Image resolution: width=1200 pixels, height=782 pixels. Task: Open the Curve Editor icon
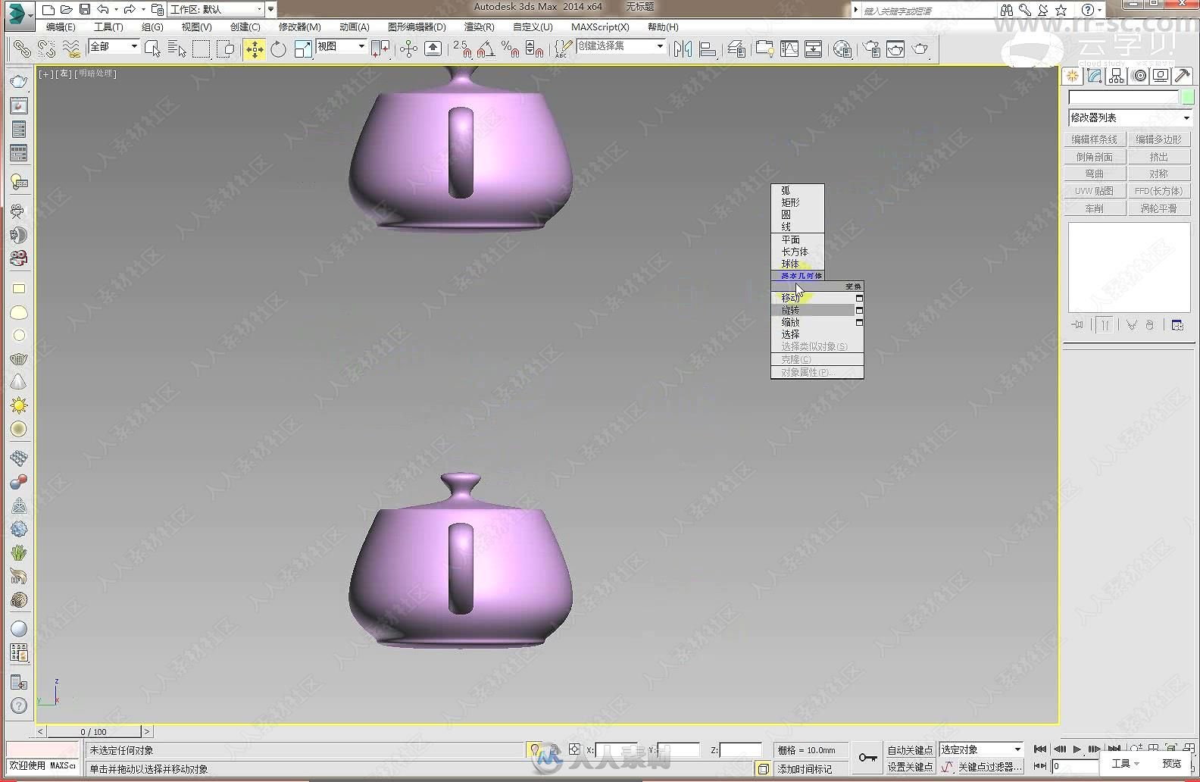click(x=789, y=49)
